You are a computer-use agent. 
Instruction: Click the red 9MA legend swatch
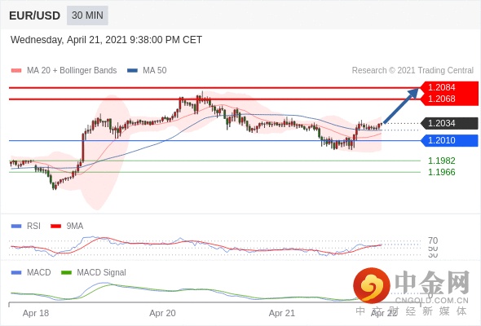coord(55,227)
